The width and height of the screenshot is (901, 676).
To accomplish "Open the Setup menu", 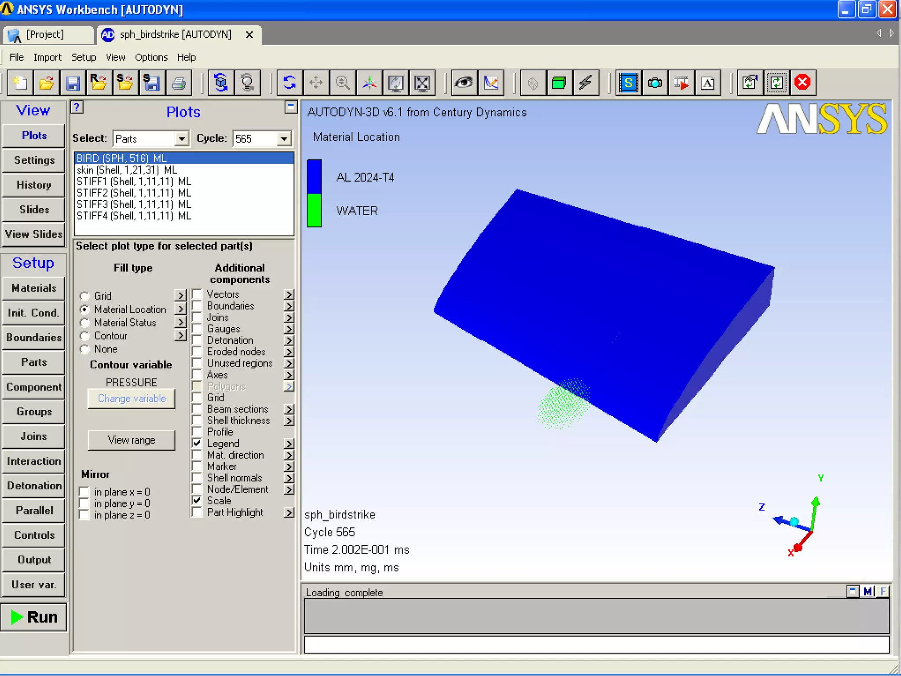I will pyautogui.click(x=84, y=57).
